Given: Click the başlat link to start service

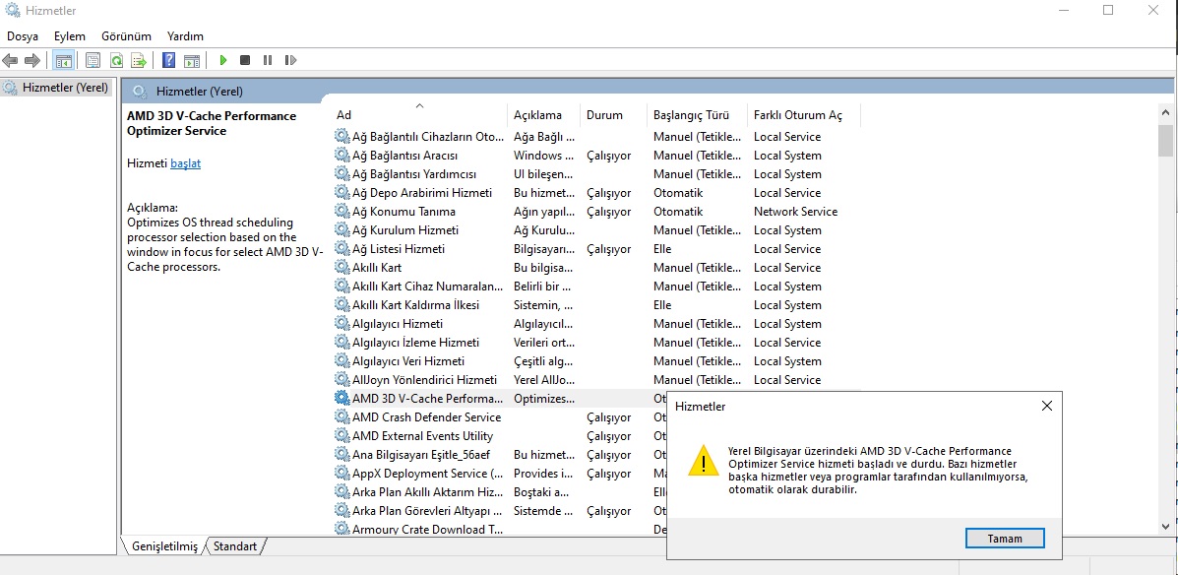Looking at the screenshot, I should [x=186, y=163].
